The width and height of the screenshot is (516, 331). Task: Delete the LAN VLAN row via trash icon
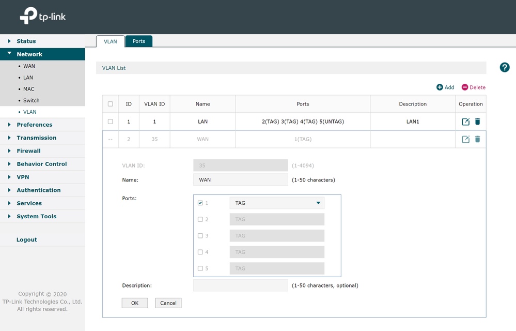click(x=477, y=122)
